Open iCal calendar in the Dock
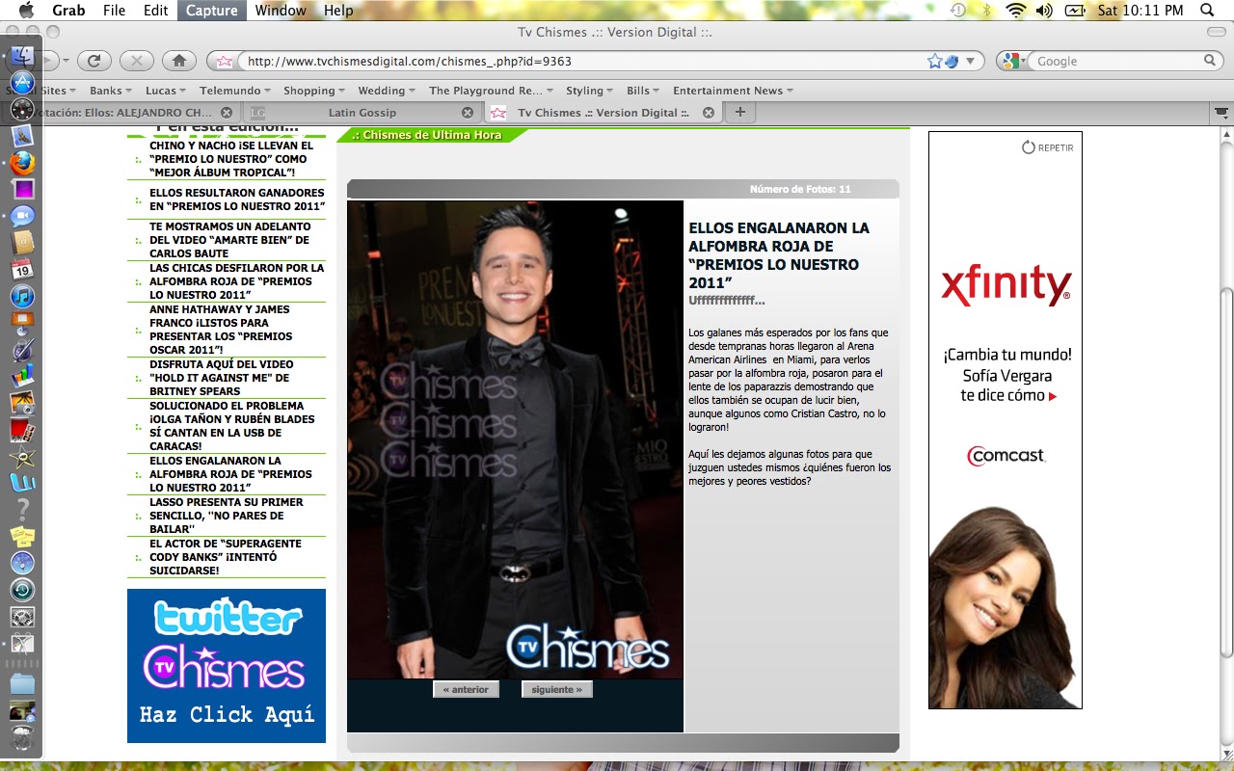The height and width of the screenshot is (771, 1234). pos(22,269)
